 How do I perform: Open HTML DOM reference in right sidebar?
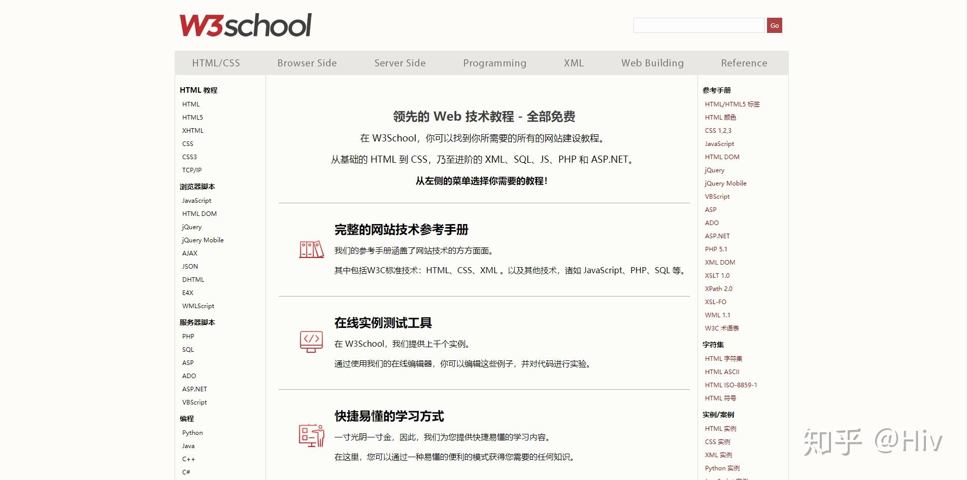point(722,157)
